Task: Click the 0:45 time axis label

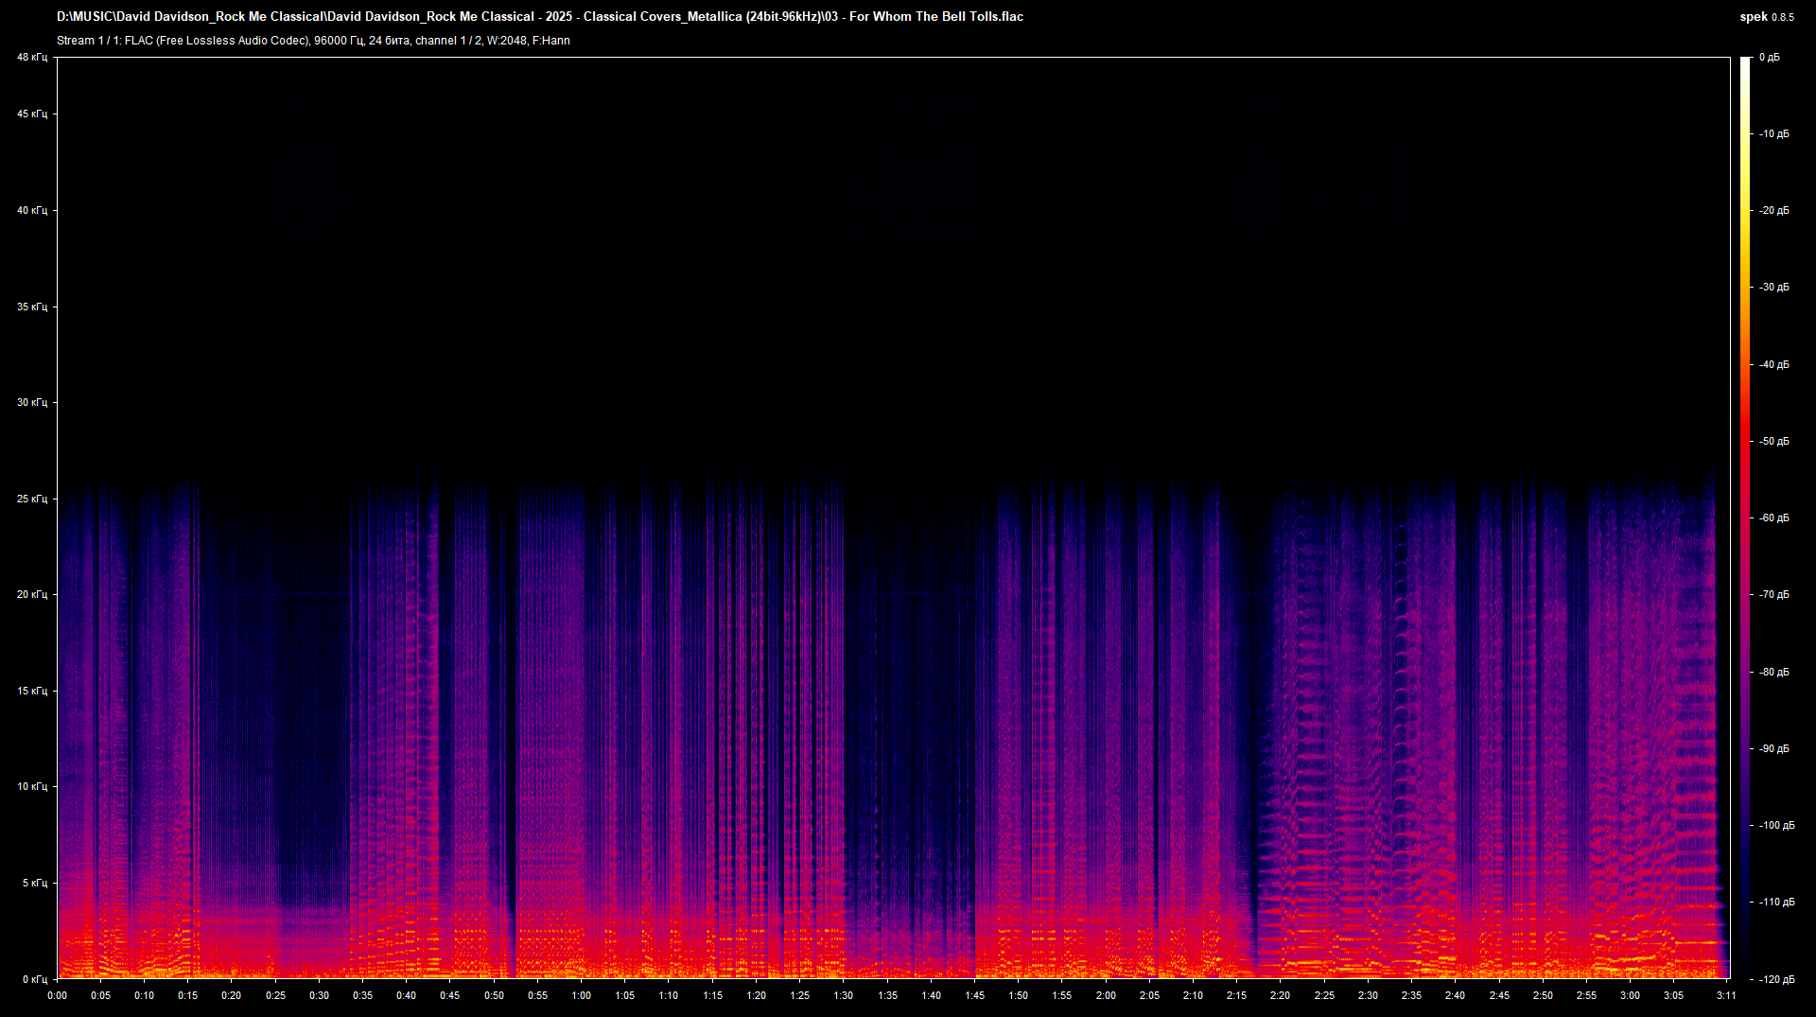Action: pos(450,995)
